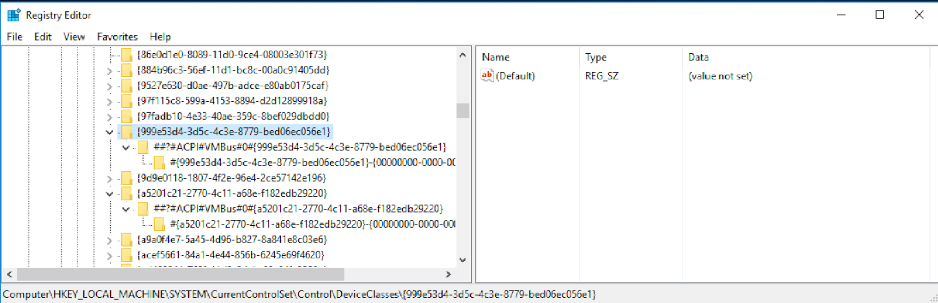Click folder icon of {a9a0f4e7-5a45-4d96-b827-8a841e8c03e6}
Viewport: 938px width, 303px height.
(x=127, y=239)
